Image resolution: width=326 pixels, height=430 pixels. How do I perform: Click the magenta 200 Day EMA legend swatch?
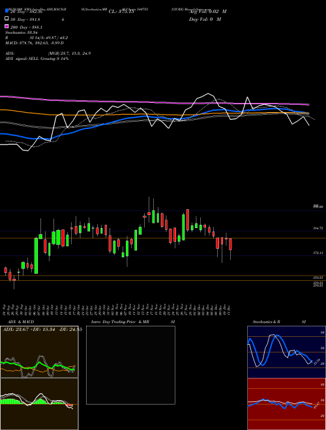point(7,27)
